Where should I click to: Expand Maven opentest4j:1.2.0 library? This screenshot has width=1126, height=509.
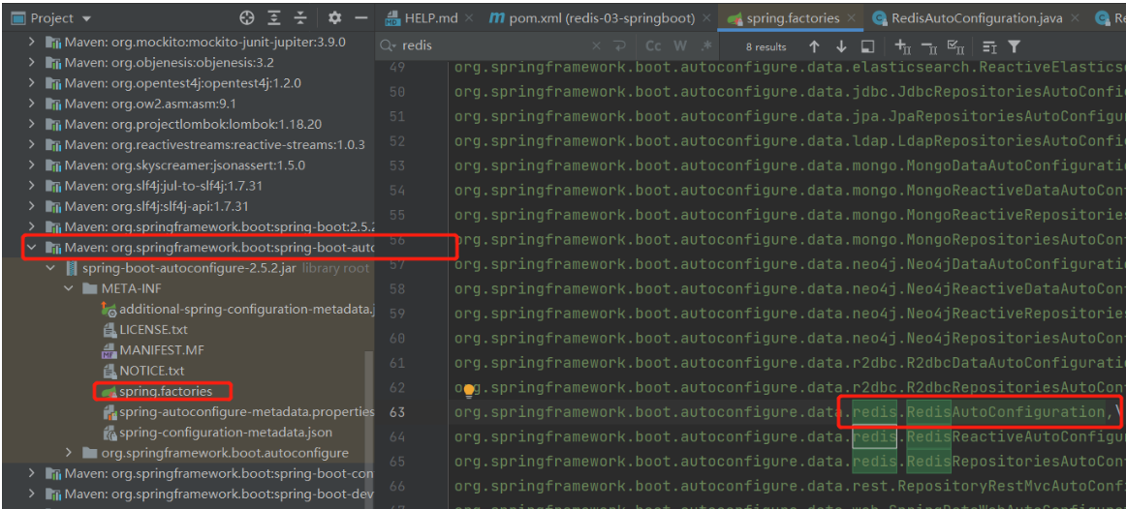tap(32, 83)
